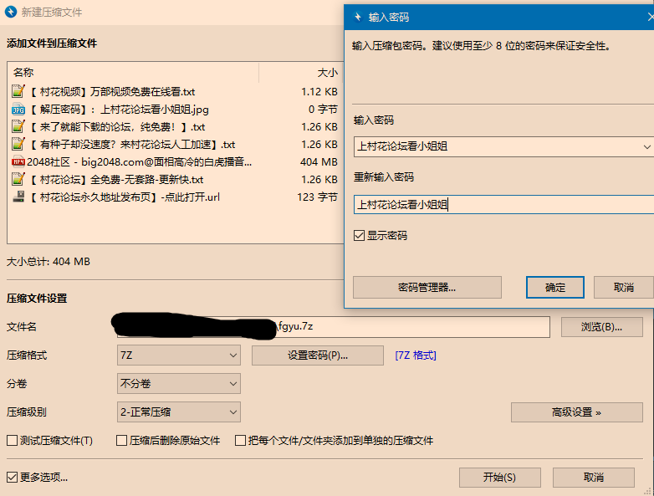Open the 压缩格式 7Z dropdown
The height and width of the screenshot is (496, 654).
click(x=178, y=355)
